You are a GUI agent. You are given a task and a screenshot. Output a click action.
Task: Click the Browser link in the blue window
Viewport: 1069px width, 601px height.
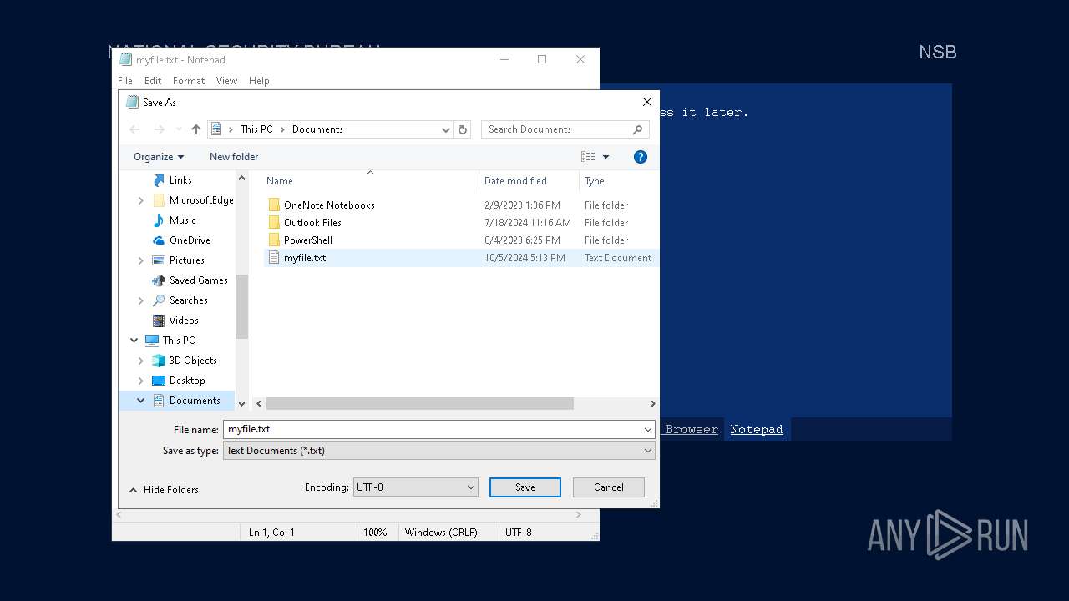(x=692, y=429)
